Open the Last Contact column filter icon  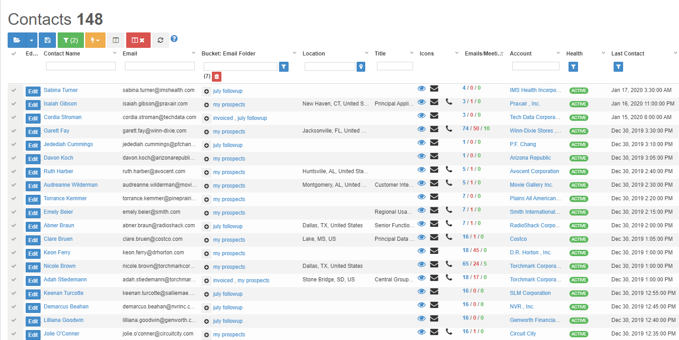pyautogui.click(x=618, y=67)
